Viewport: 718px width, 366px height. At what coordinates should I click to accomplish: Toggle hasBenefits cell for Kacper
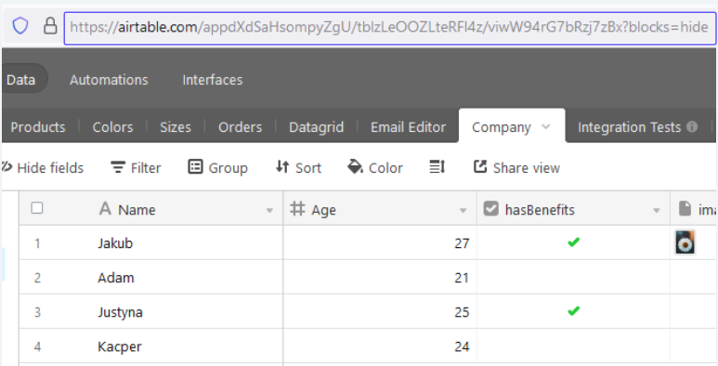[x=573, y=346]
